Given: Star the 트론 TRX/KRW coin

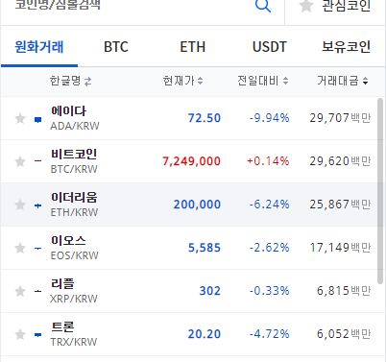Looking at the screenshot, I should (20, 334).
